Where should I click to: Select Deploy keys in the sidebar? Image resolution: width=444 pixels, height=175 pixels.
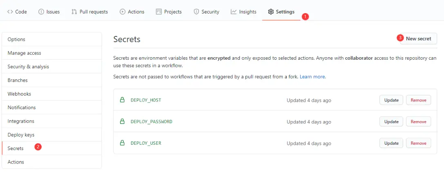tap(21, 135)
